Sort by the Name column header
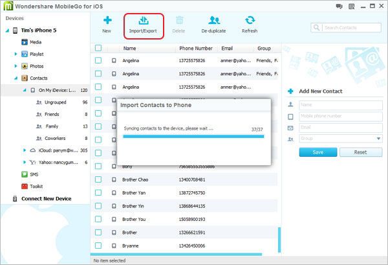Screen dimensions: 388x265 [130, 49]
